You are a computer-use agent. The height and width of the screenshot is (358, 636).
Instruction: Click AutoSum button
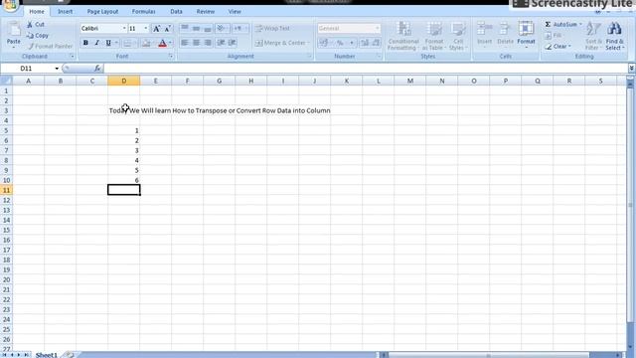pos(563,24)
